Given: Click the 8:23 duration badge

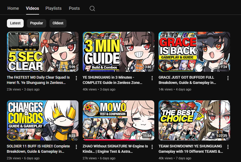Looking at the screenshot, I should (x=72, y=136).
